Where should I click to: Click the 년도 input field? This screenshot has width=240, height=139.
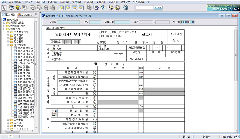[x=95, y=22]
